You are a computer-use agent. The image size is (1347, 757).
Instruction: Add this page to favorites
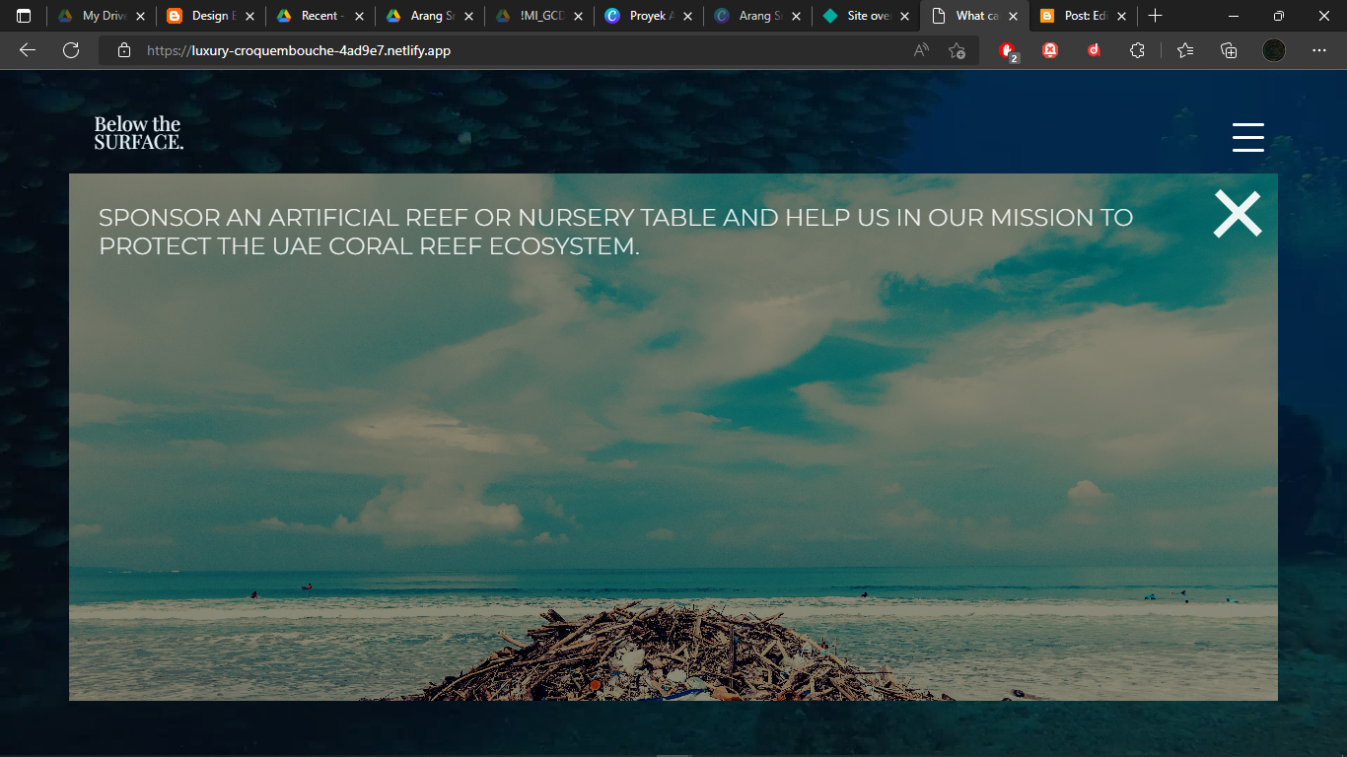(x=957, y=50)
